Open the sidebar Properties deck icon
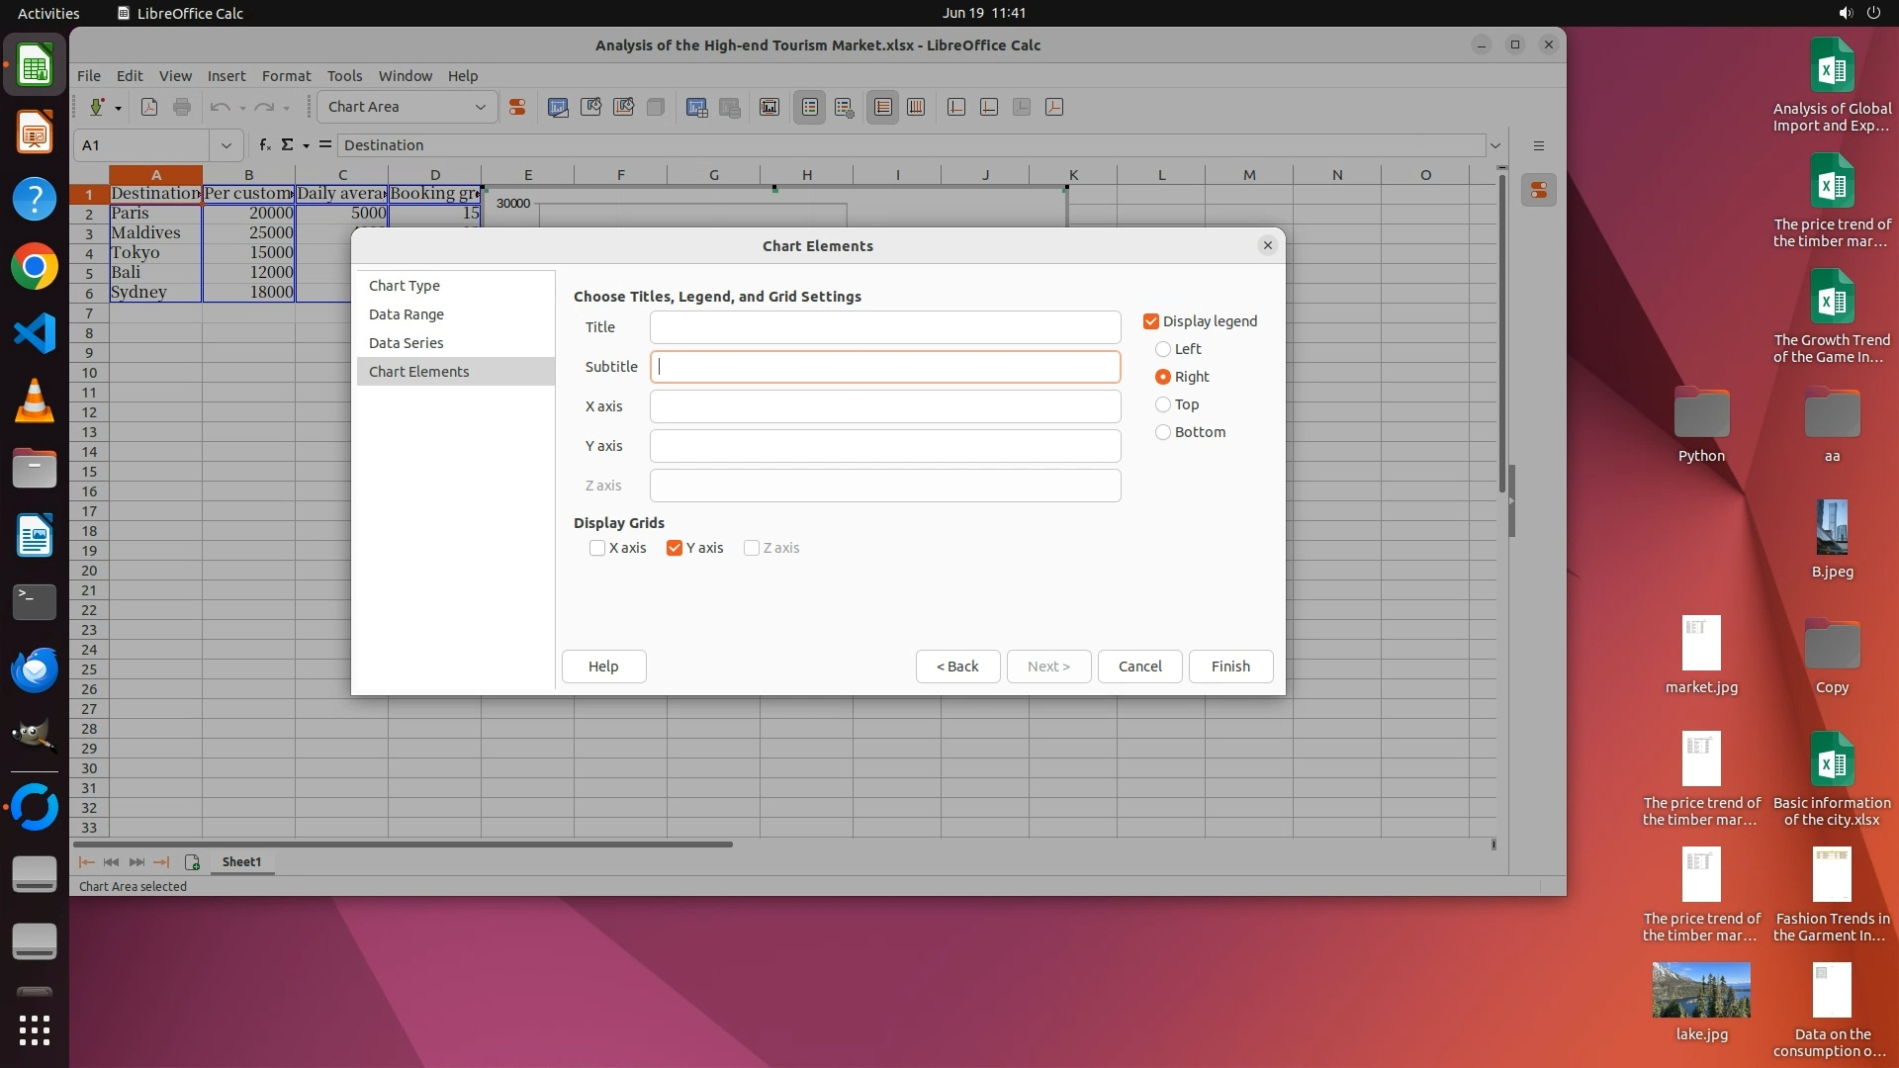The image size is (1899, 1068). (x=1539, y=190)
